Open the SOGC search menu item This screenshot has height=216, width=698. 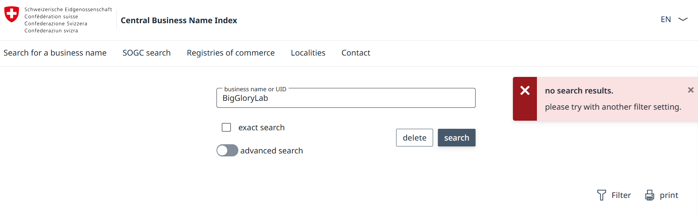point(146,53)
